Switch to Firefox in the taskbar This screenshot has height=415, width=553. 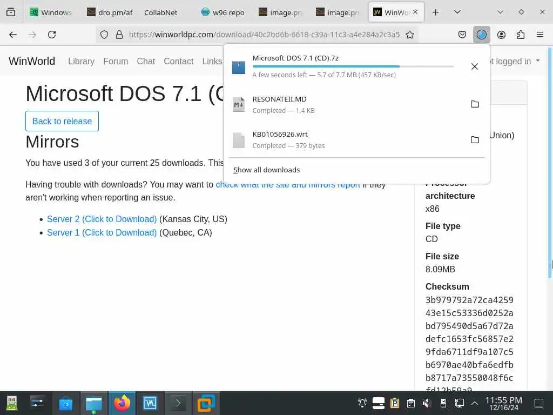click(122, 403)
